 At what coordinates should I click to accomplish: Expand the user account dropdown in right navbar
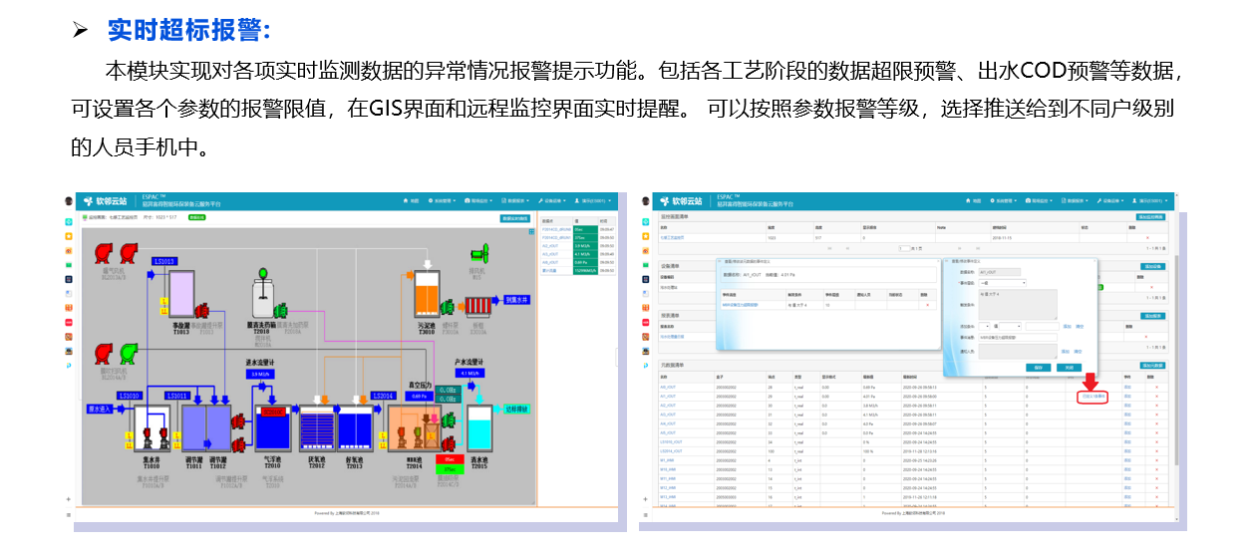1146,200
